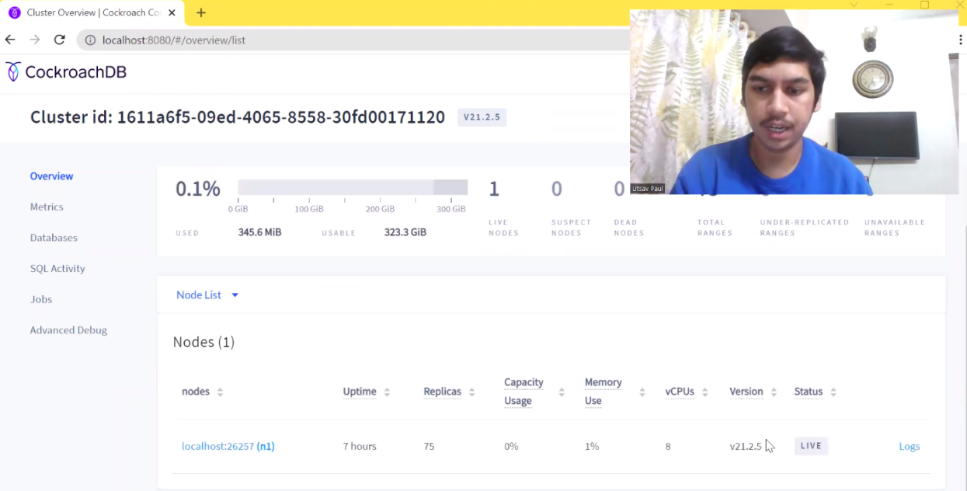Open the Metrics sidebar item
Viewport: 967px width, 491px height.
point(47,207)
